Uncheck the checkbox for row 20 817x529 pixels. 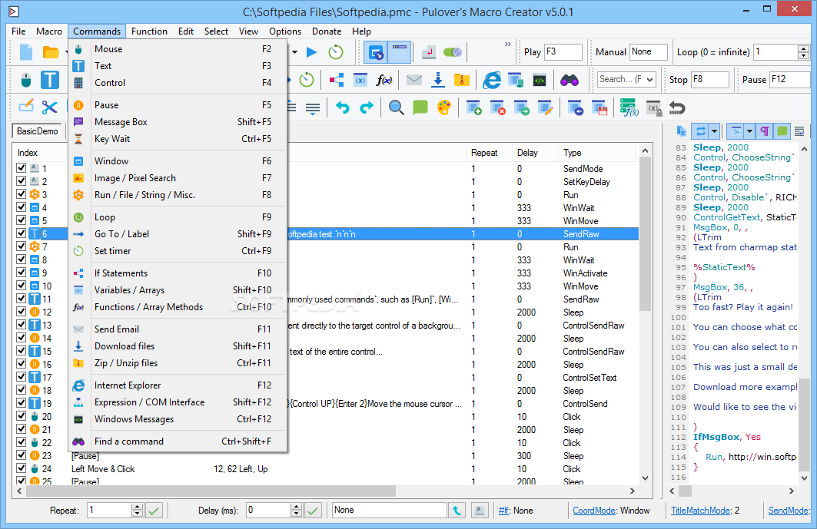(x=22, y=415)
